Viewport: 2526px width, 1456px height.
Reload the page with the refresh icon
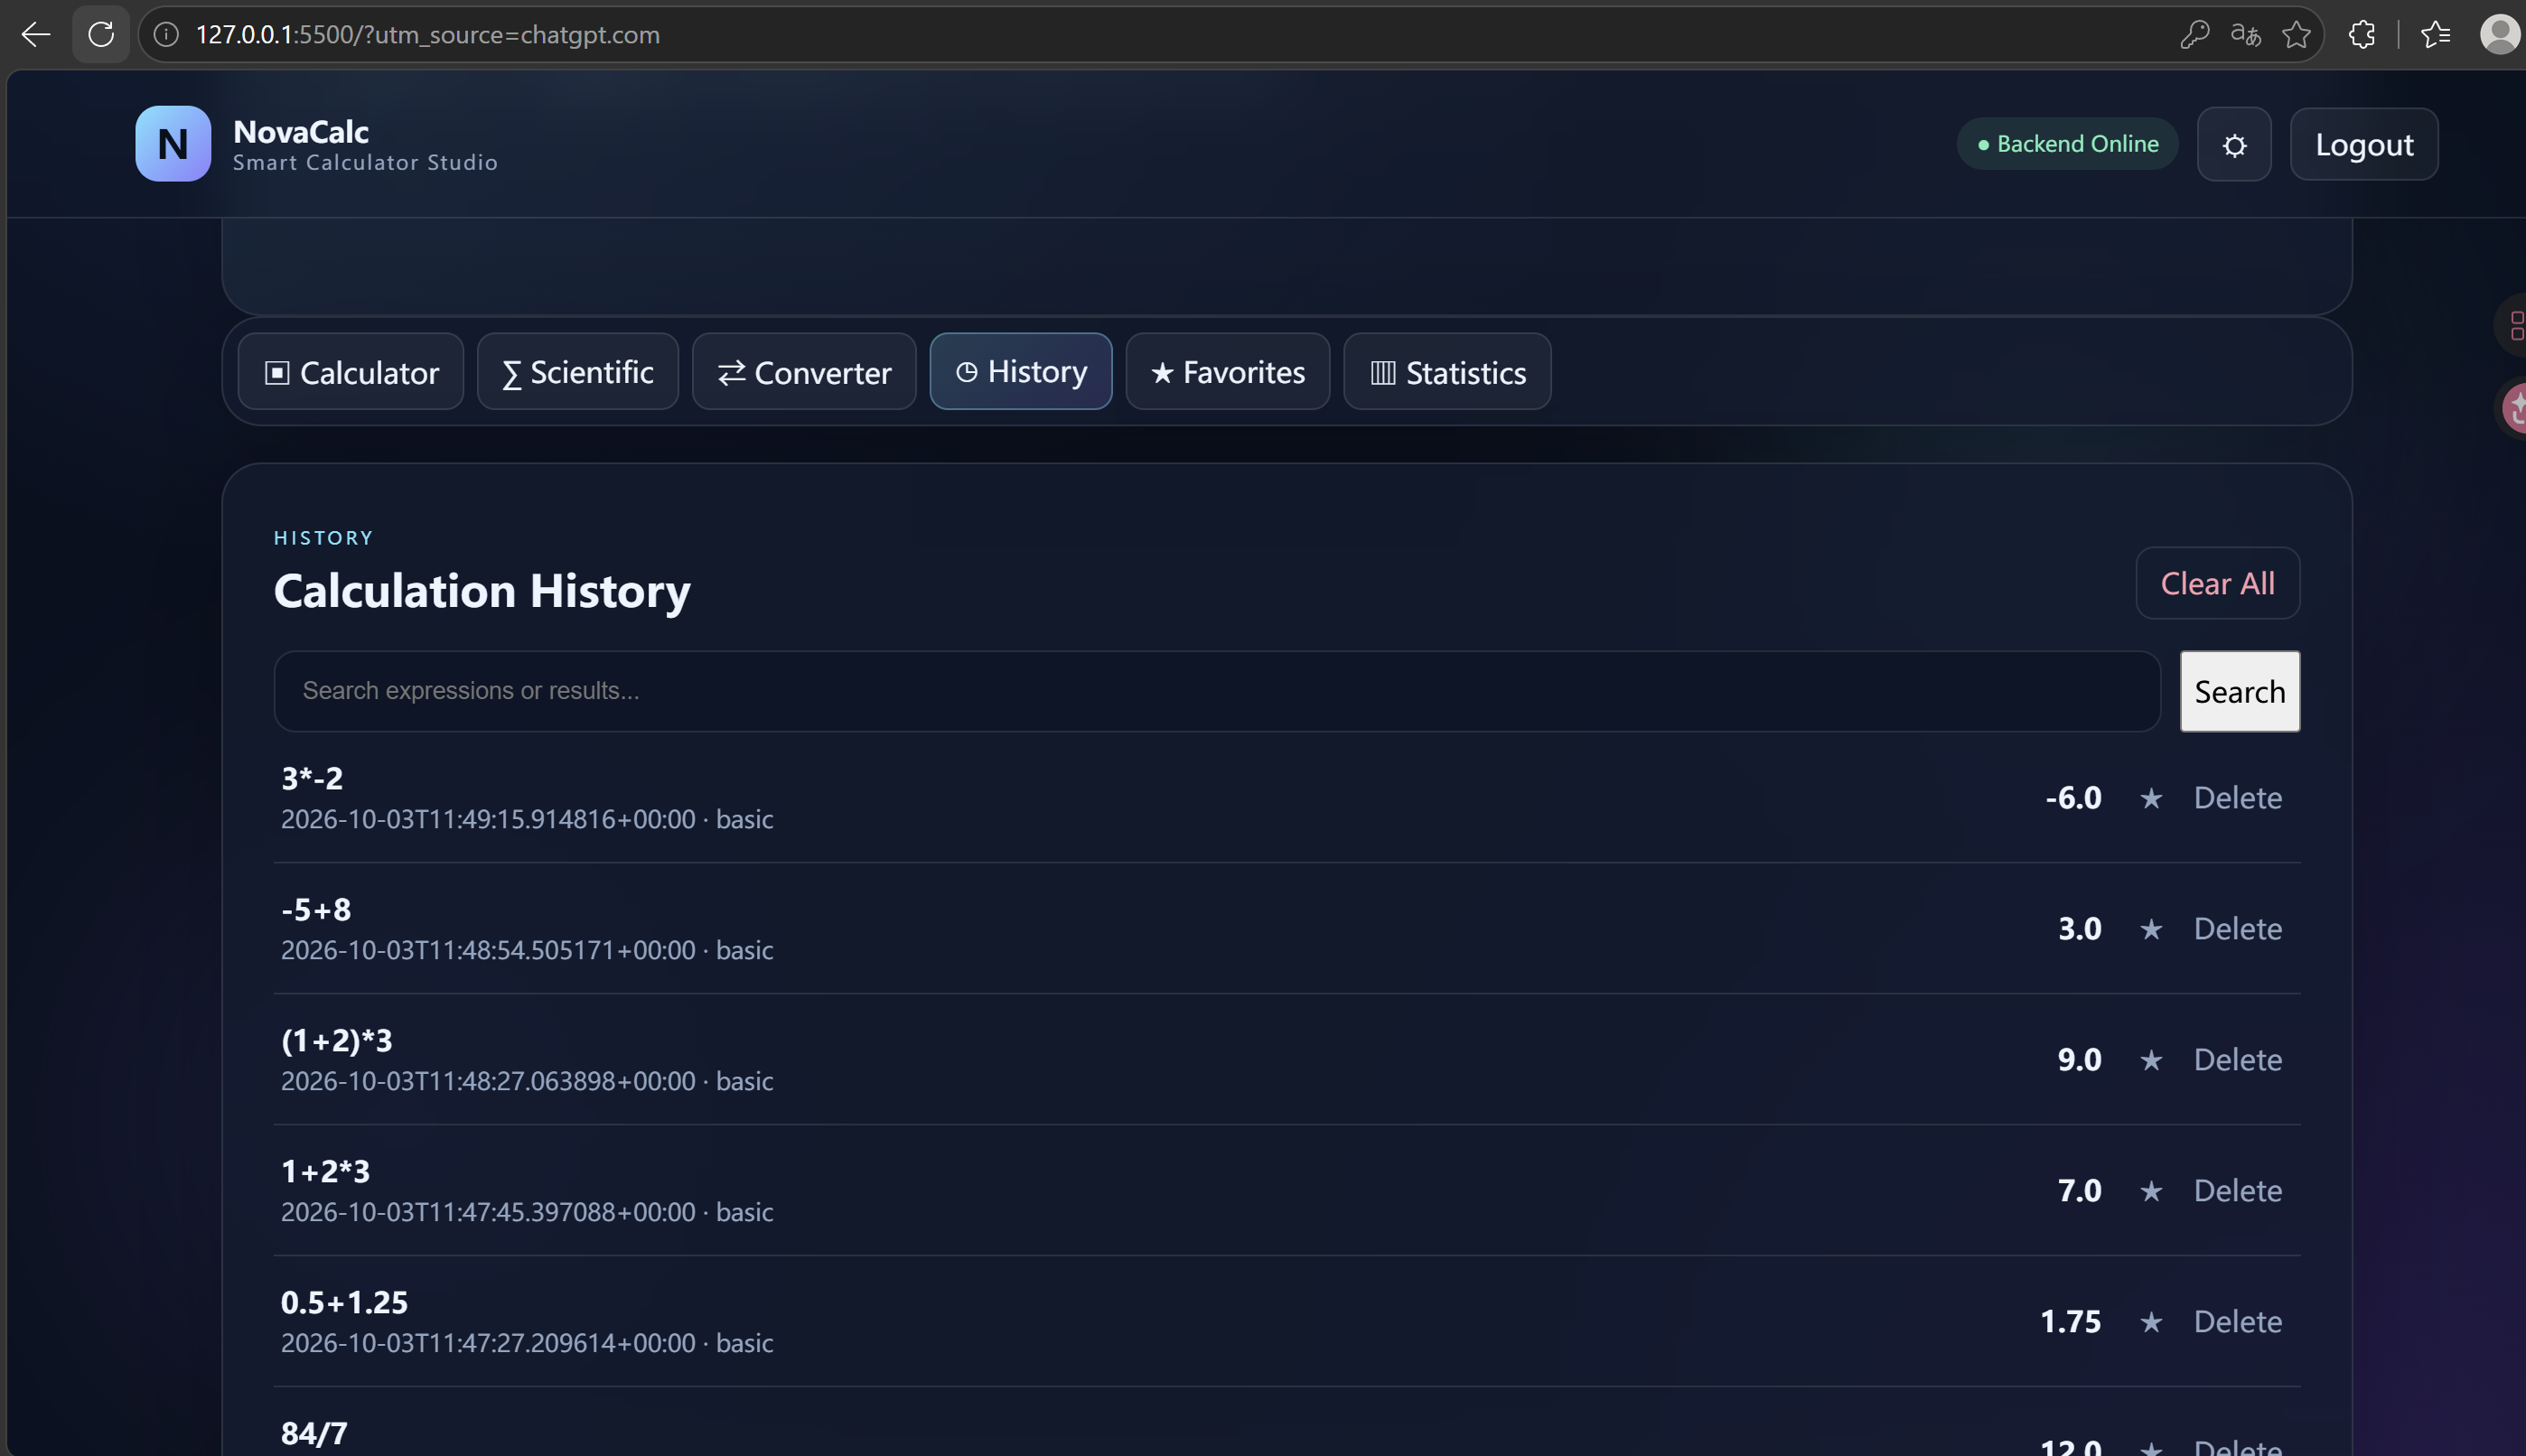point(101,35)
